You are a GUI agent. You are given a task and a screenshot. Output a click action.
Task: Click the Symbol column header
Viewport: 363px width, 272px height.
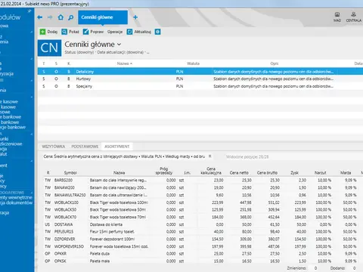pos(70,173)
